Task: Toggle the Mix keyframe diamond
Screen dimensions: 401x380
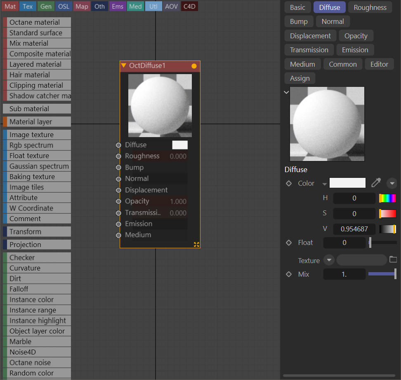Action: coord(289,274)
